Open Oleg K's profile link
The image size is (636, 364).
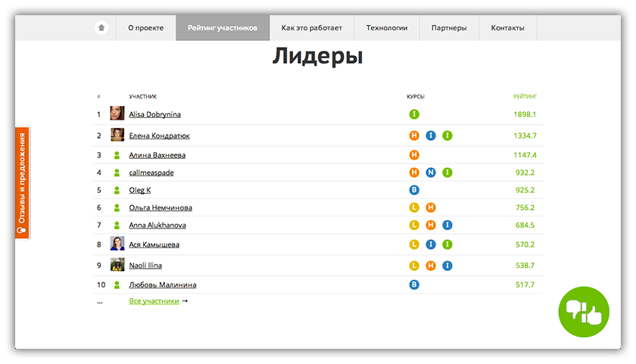[x=140, y=190]
